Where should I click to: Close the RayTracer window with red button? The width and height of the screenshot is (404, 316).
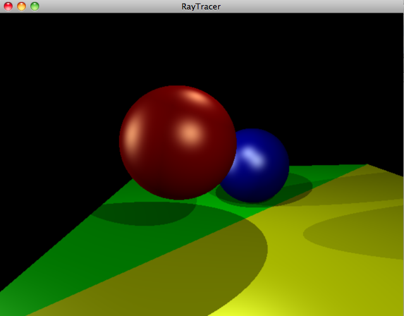(8, 6)
